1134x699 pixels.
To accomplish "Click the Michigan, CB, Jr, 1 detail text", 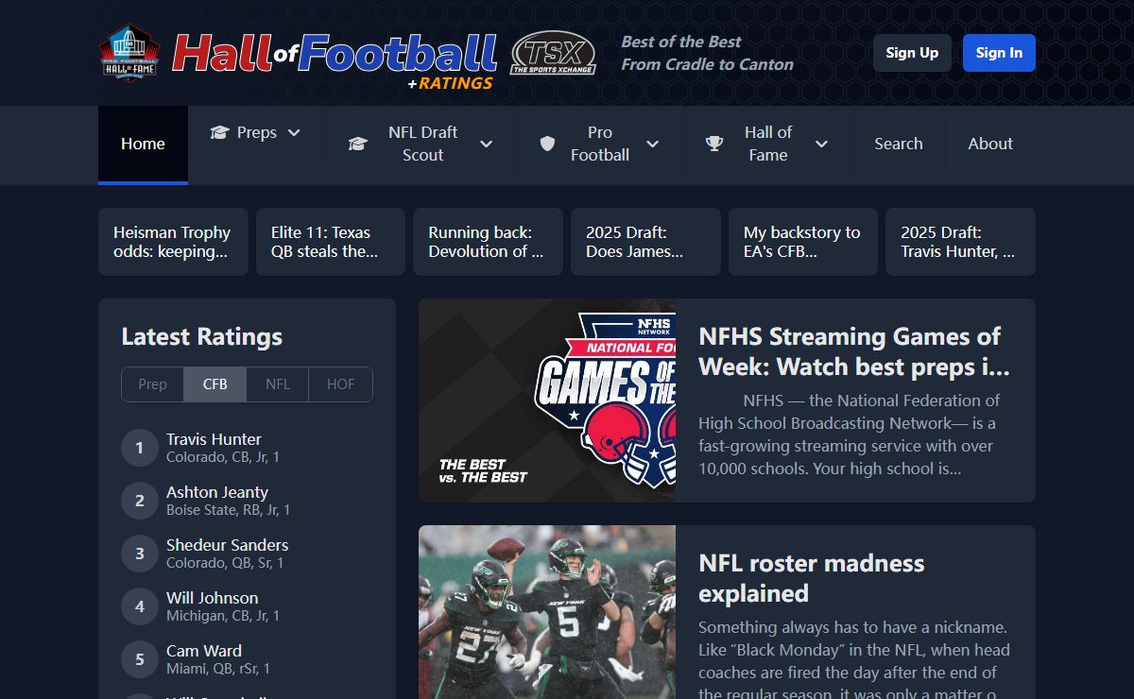I will pyautogui.click(x=223, y=616).
